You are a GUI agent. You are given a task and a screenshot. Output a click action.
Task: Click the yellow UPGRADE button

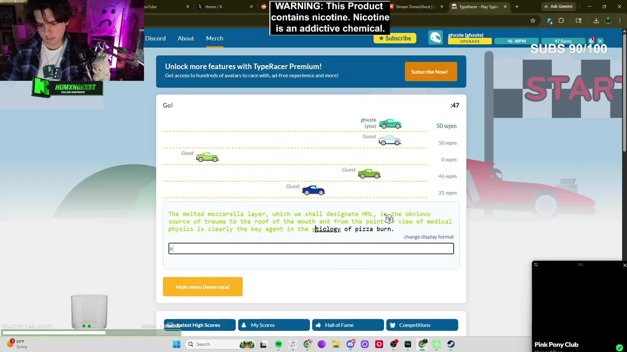click(470, 42)
